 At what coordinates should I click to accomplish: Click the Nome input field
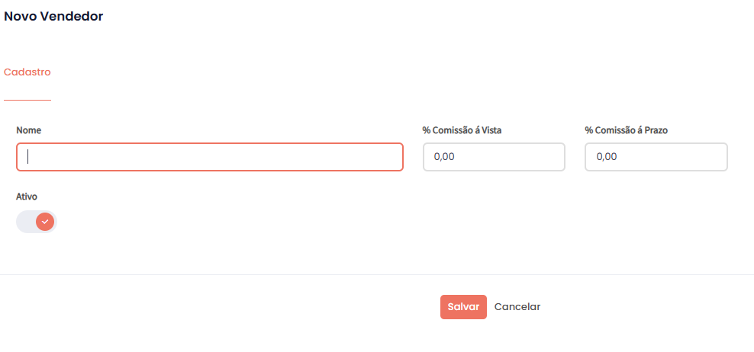point(210,157)
